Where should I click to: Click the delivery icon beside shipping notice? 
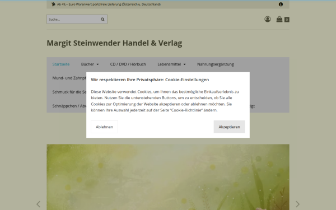53,4
